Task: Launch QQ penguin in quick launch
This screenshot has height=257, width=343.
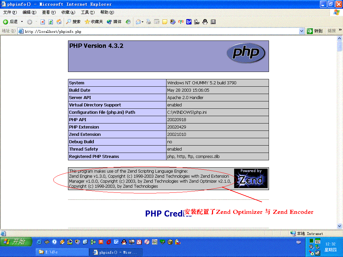Action: (124, 242)
